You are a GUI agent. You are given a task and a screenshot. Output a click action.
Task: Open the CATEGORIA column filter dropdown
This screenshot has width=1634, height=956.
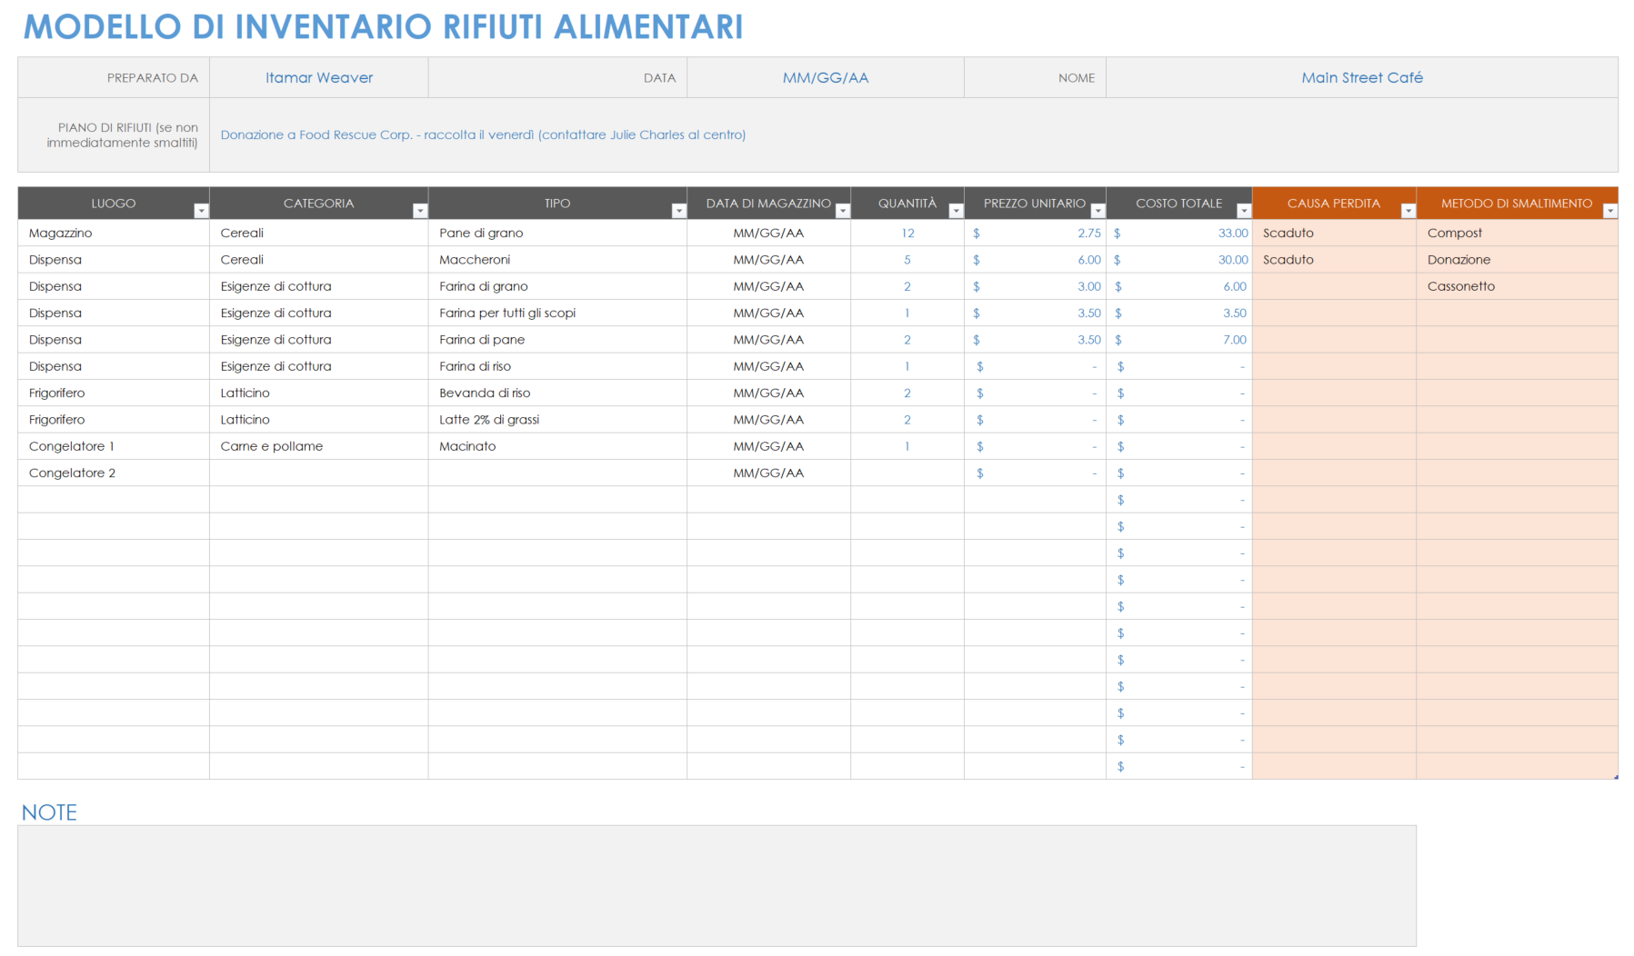point(420,211)
